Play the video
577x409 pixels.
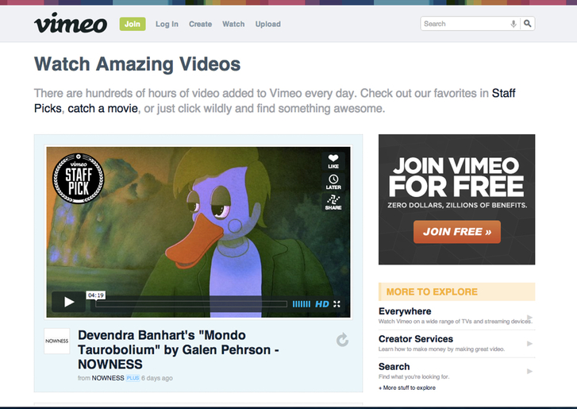pyautogui.click(x=69, y=303)
